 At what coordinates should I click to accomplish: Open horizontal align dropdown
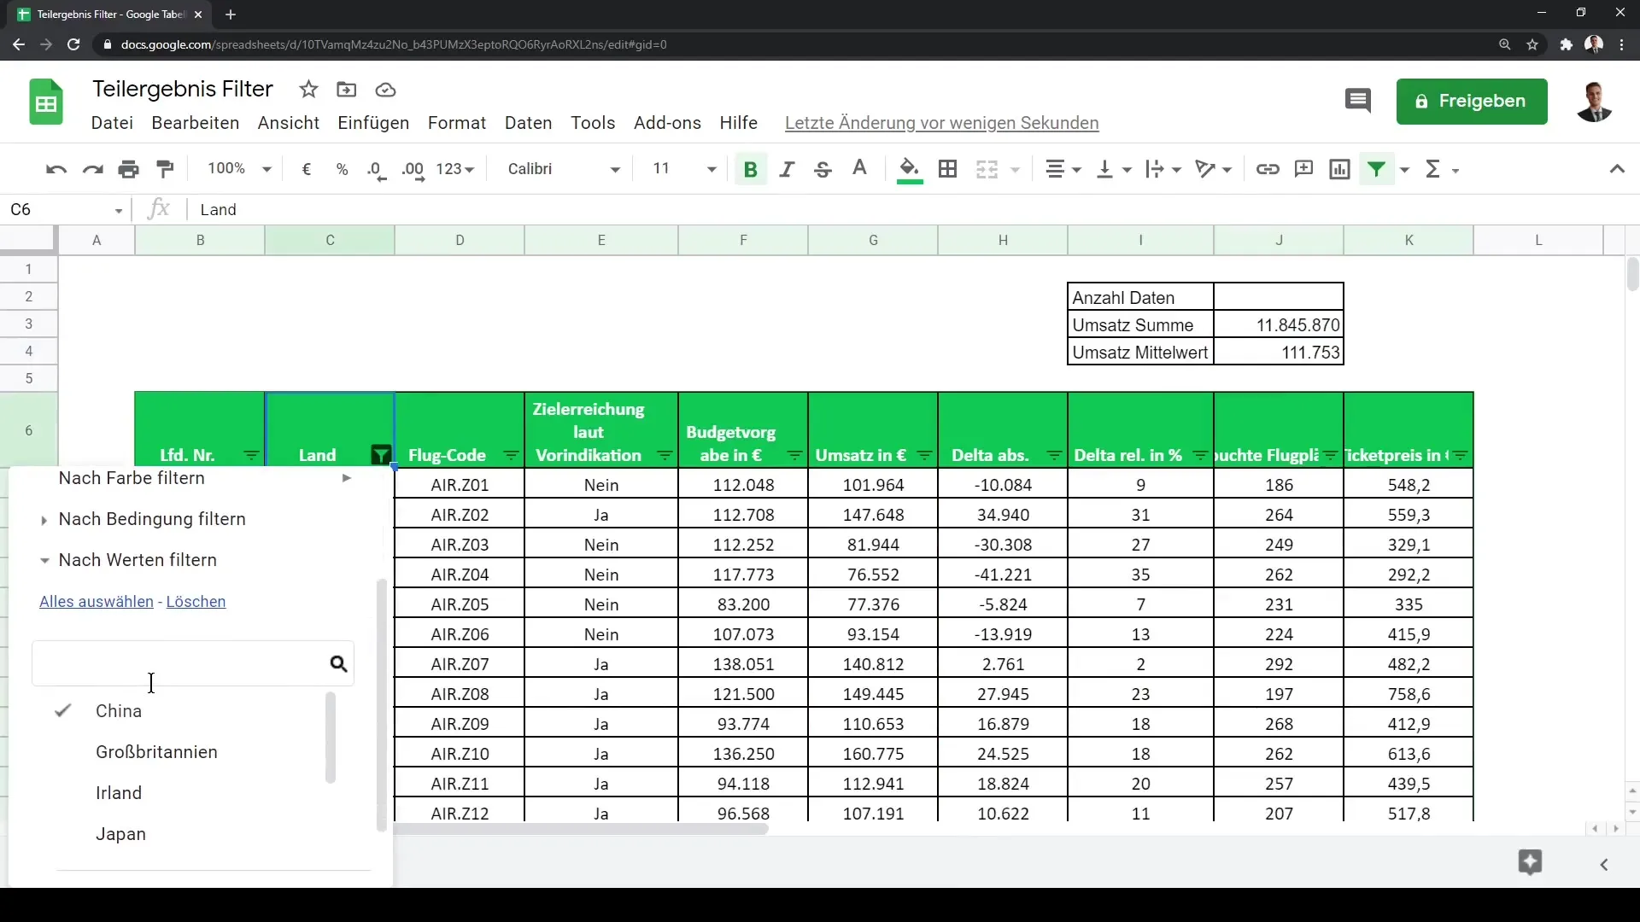point(1063,169)
